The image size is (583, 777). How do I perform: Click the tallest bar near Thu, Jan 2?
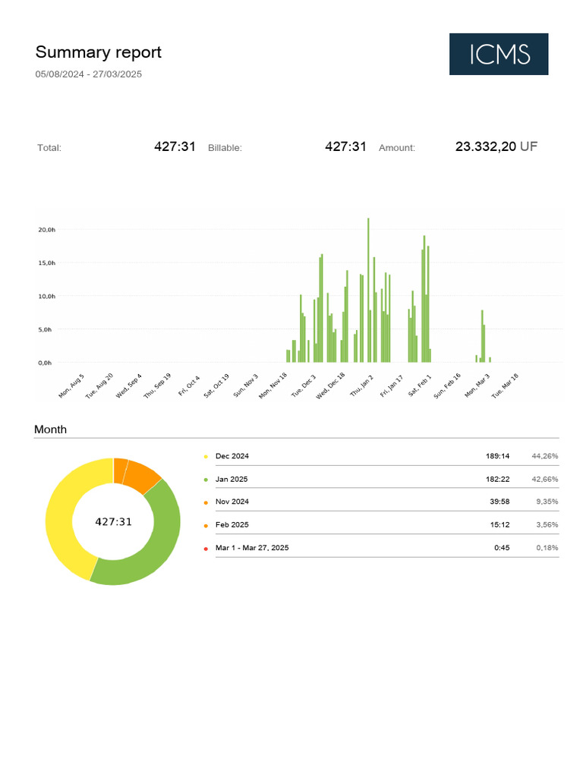[368, 290]
